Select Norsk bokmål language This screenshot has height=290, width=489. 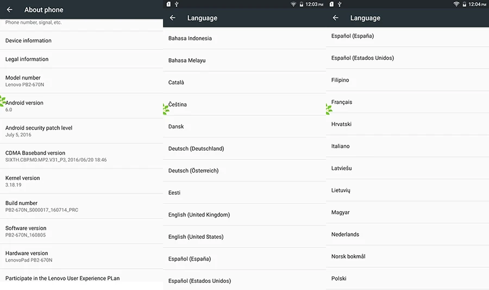pos(407,256)
